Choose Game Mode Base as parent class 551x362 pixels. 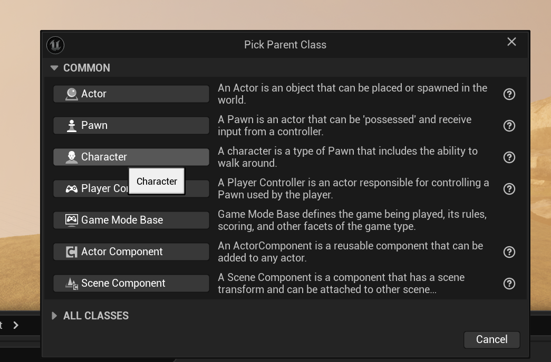click(x=131, y=220)
